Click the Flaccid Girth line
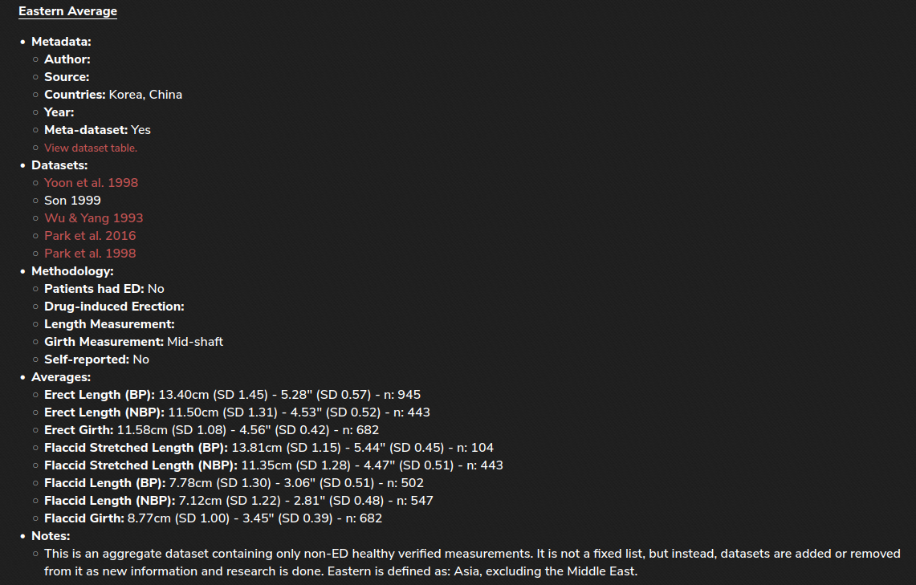Image resolution: width=916 pixels, height=585 pixels. pos(214,518)
